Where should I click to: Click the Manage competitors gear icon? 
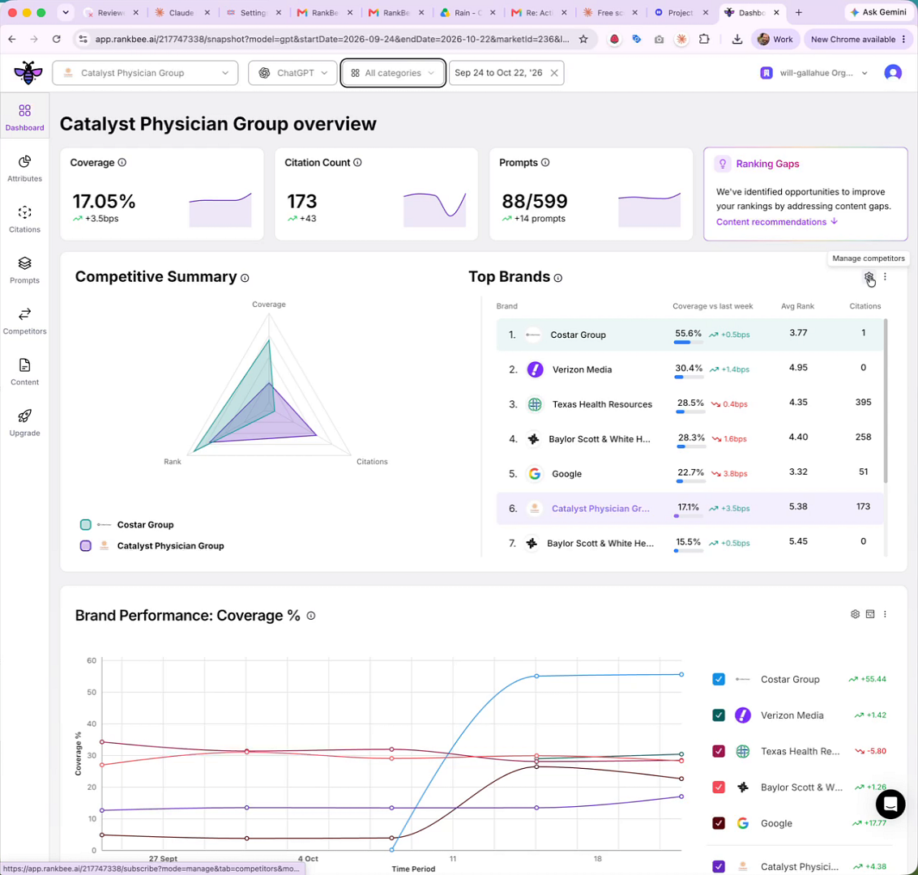pos(869,277)
